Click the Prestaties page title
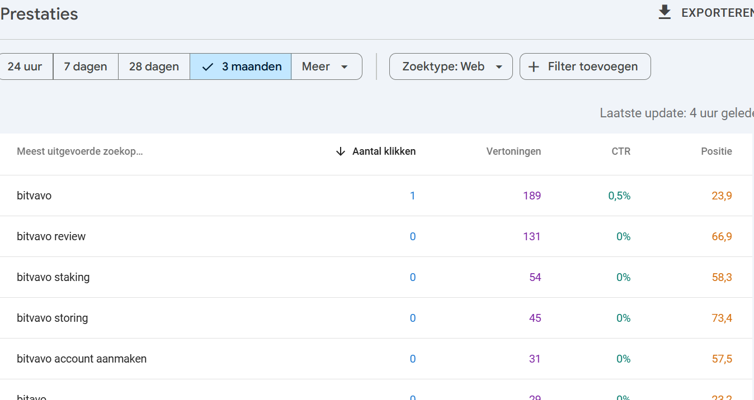 point(39,14)
